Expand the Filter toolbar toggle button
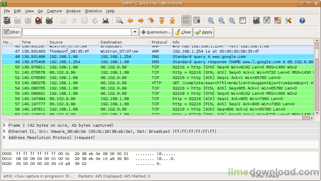Viewport: 321px width, 181px height. [x=6, y=32]
